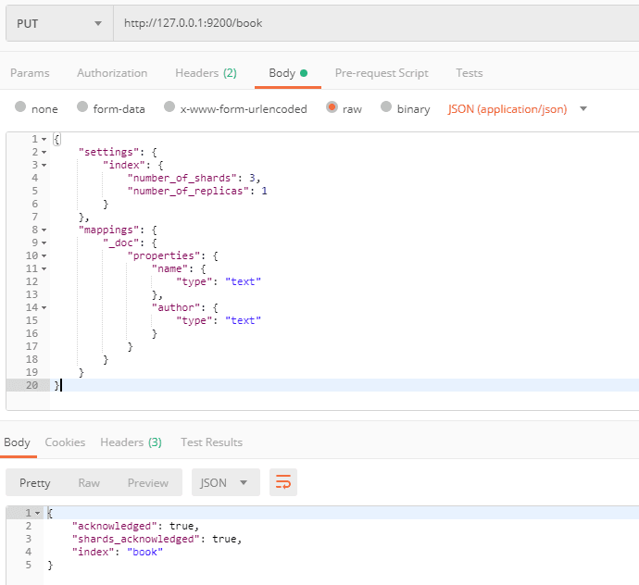Image resolution: width=639 pixels, height=585 pixels.
Task: Collapse the "_doc" block fold arrow
Action: click(44, 243)
